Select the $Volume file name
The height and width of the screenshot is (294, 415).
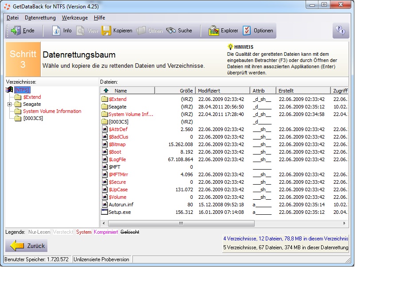pos(117,197)
